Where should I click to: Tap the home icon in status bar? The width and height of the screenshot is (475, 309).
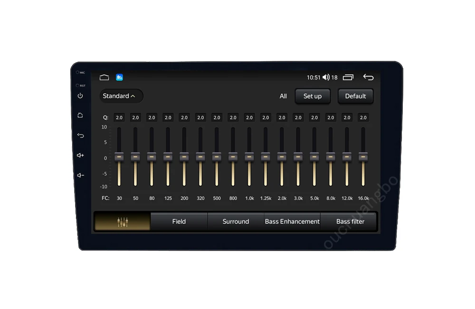(104, 77)
